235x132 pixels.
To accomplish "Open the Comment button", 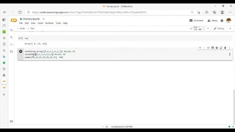I will (196, 21).
